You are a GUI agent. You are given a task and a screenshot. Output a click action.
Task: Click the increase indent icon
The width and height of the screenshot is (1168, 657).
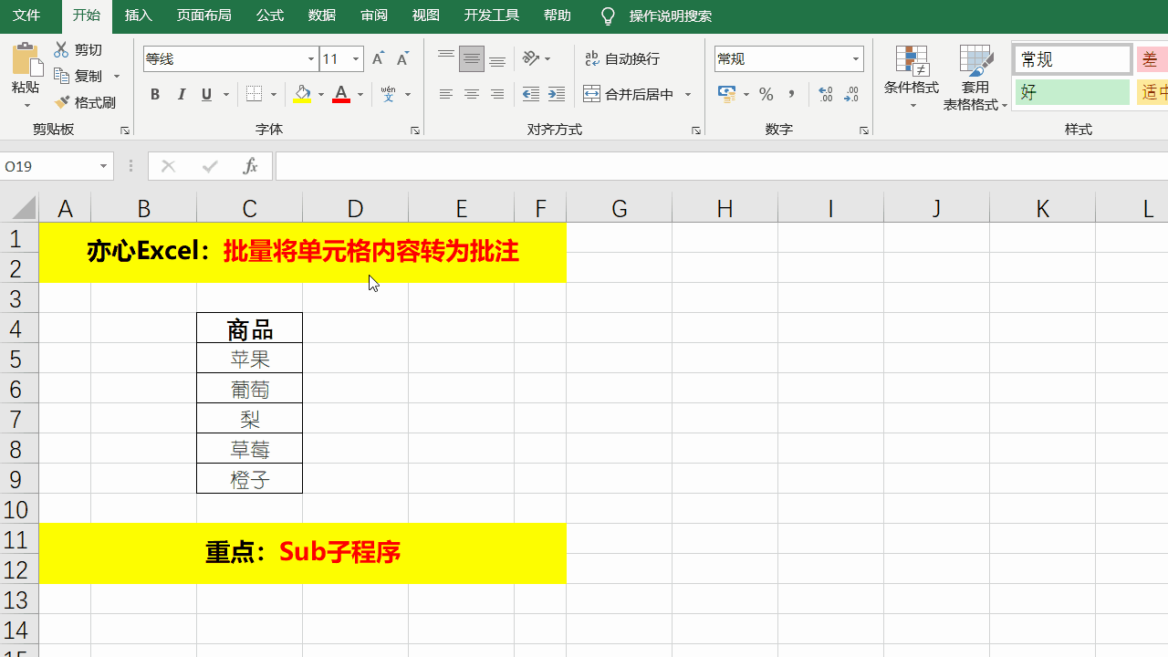coord(557,94)
